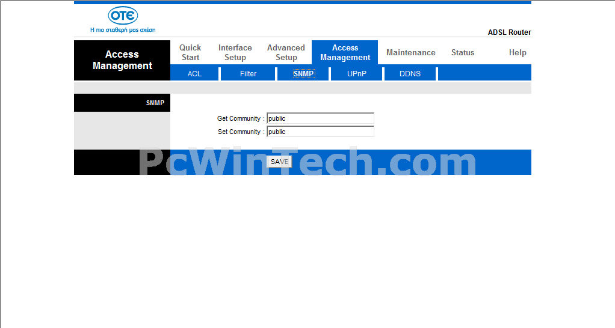The image size is (615, 328).
Task: Click the Access Management sidebar title
Action: 122,60
